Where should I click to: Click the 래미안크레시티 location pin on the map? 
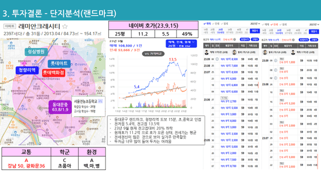click(54, 92)
